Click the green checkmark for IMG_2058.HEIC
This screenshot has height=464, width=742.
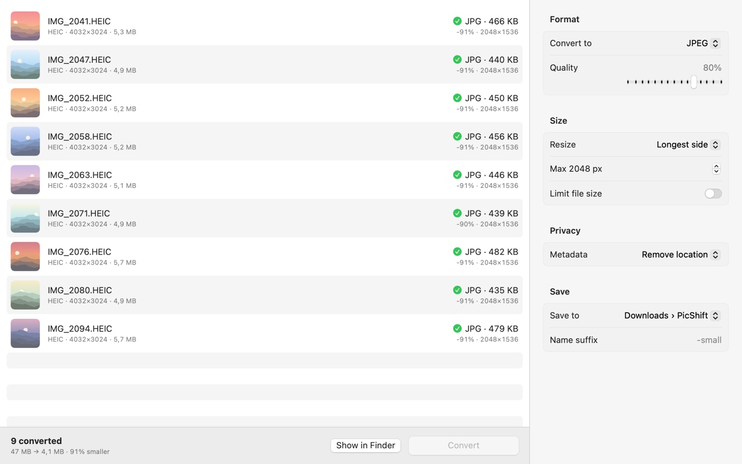click(x=457, y=136)
